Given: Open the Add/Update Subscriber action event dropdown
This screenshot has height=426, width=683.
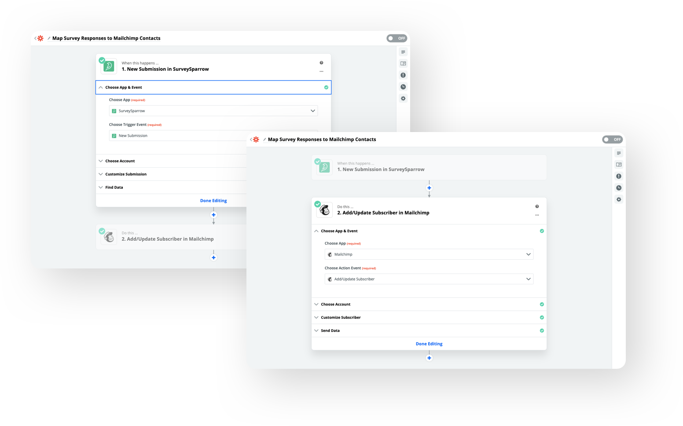Looking at the screenshot, I should tap(429, 279).
